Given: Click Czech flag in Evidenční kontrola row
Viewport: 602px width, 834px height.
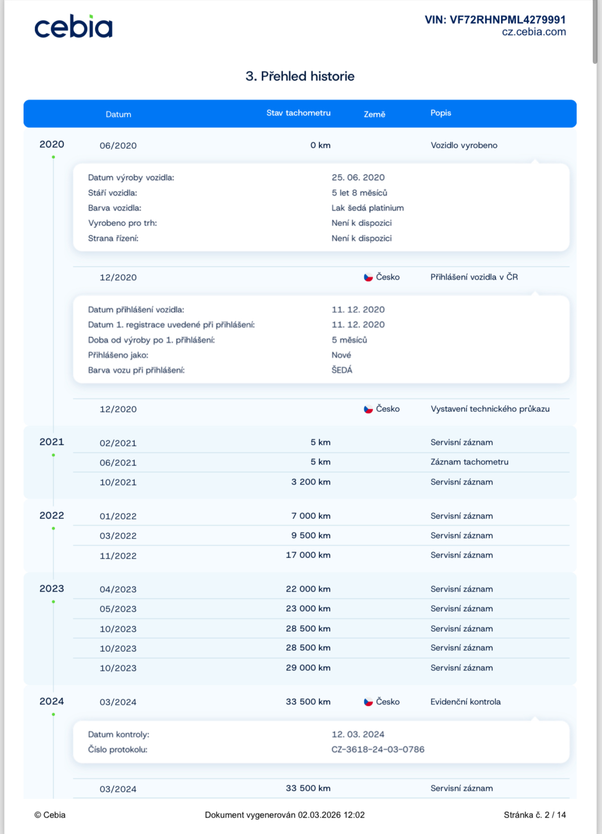Looking at the screenshot, I should [368, 702].
